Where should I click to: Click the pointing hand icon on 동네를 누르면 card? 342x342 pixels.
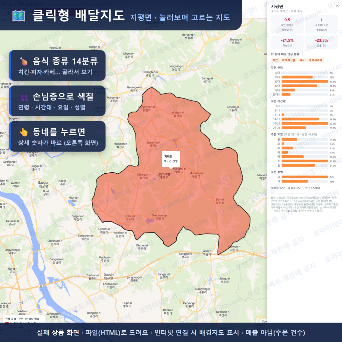24,132
